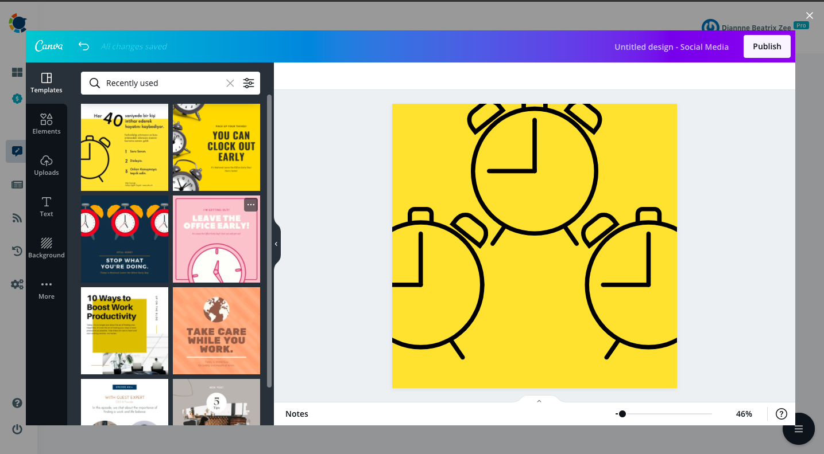824x454 pixels.
Task: Open the More panel
Action: [46, 288]
